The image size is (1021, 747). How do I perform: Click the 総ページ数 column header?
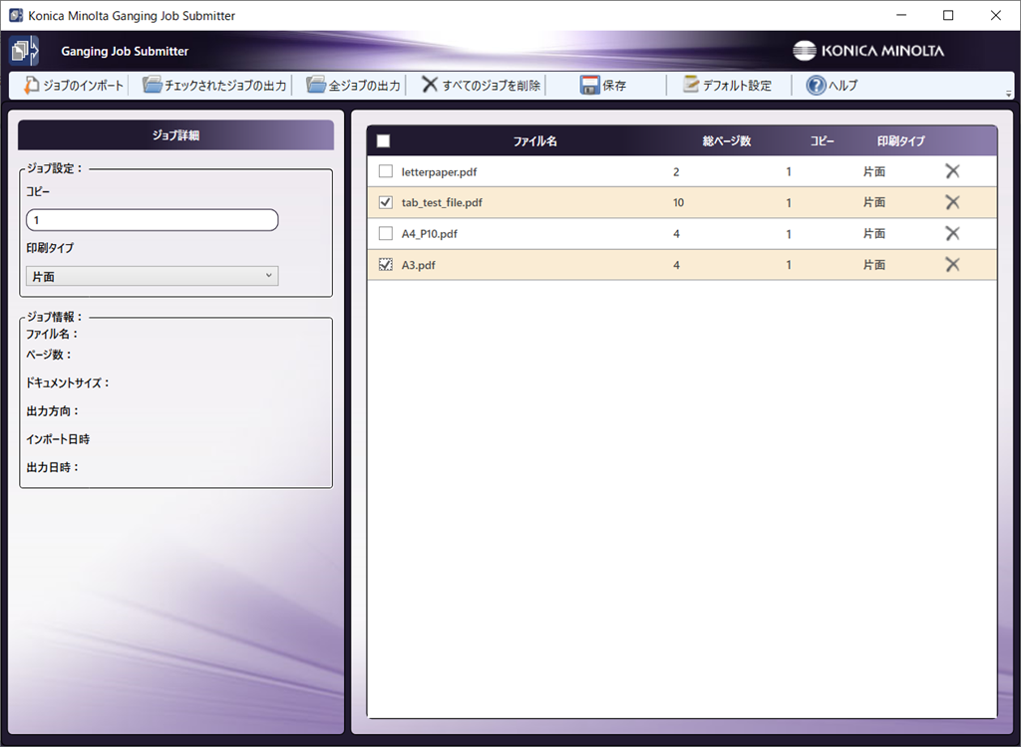(727, 140)
